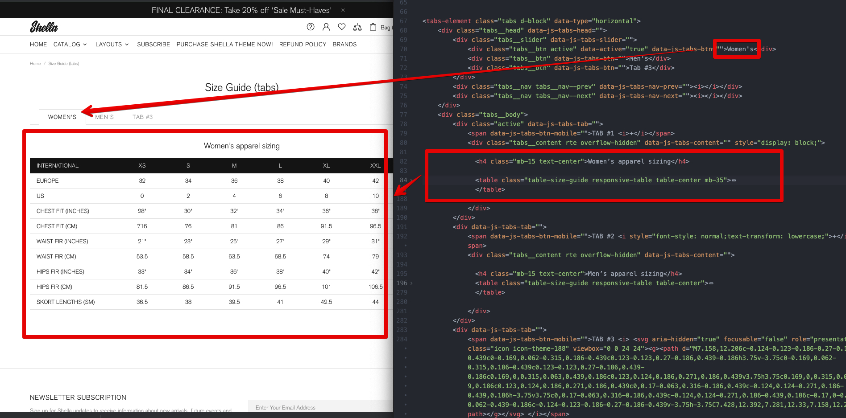Open the help question-mark icon

pos(311,27)
